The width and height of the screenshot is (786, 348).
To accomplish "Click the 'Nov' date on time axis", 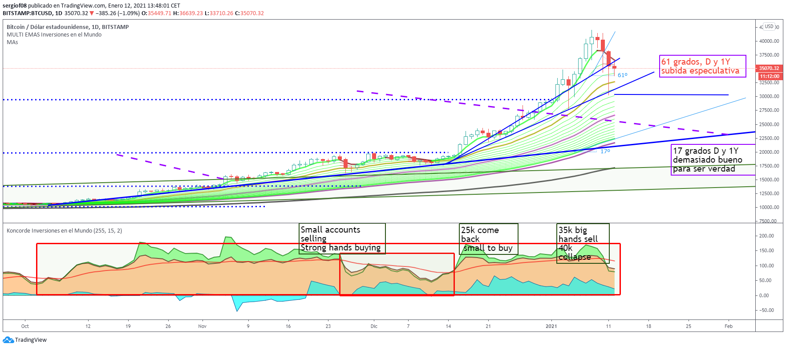I will point(203,326).
